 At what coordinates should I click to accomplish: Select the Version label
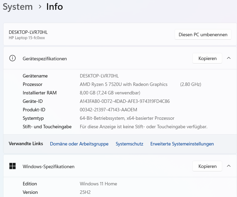pyautogui.click(x=30, y=192)
